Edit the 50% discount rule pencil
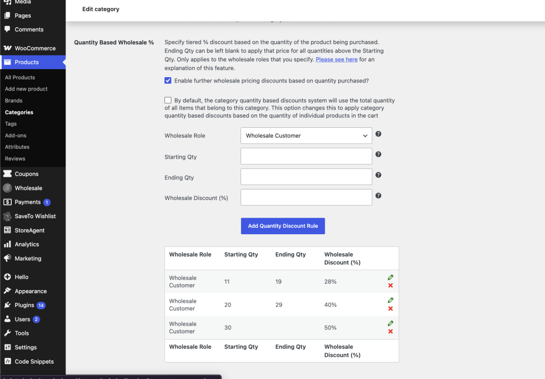 tap(390, 323)
